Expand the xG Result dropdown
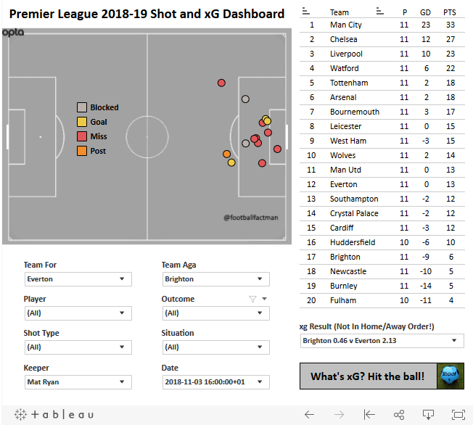The image size is (473, 425). (382, 341)
